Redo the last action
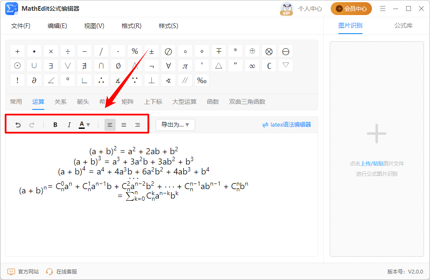Image resolution: width=430 pixels, height=280 pixels. (32, 125)
